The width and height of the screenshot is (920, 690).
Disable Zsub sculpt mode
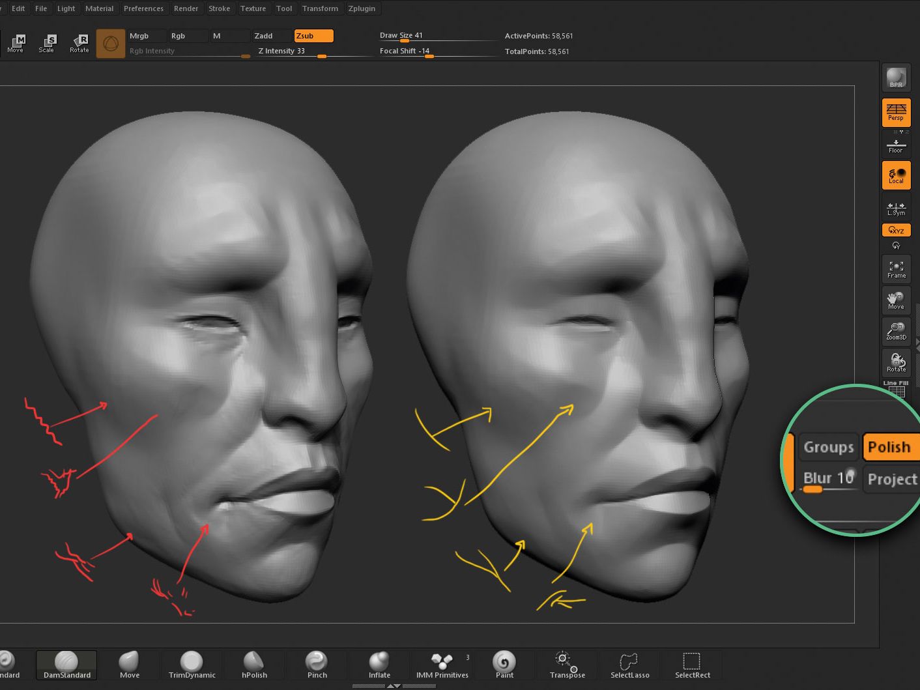(x=313, y=36)
